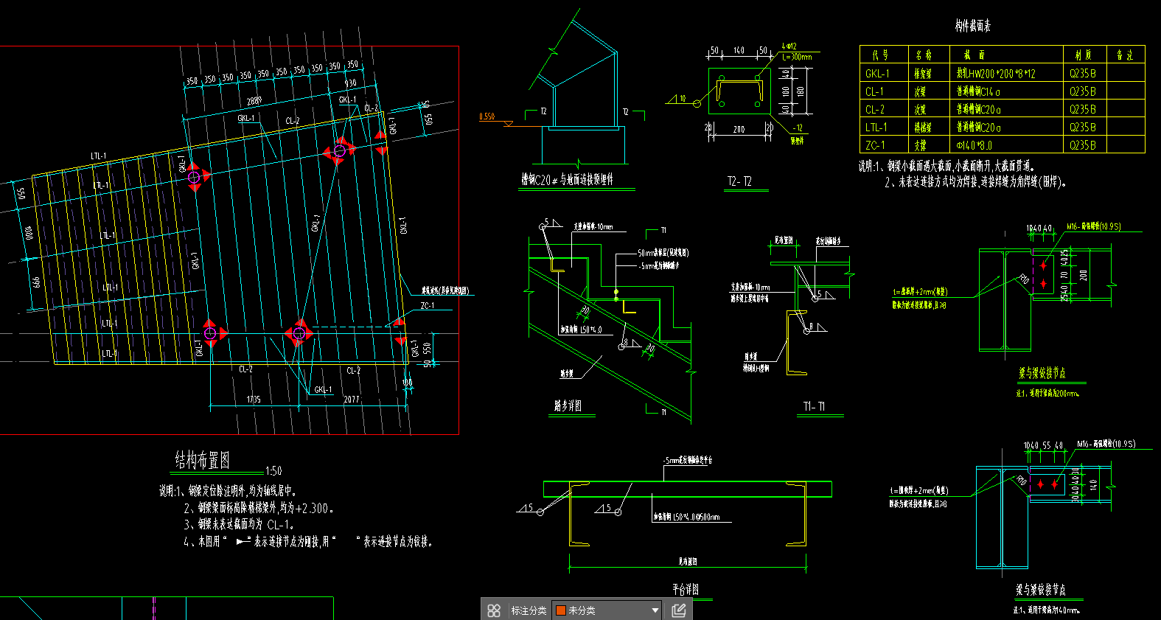1161x620 pixels.
Task: Click the 见布置图 dimension label in platform detail
Action: (688, 562)
